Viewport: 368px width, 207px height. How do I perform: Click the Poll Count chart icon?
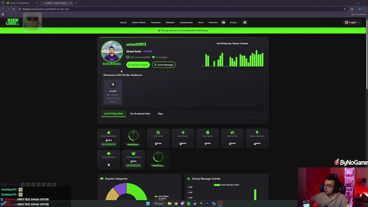[x=208, y=133]
